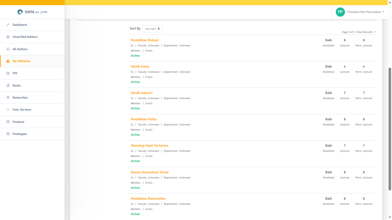Screen dimensions: 392x220
Task: Open Com. Services in the sidebar
Action: click(x=32, y=110)
